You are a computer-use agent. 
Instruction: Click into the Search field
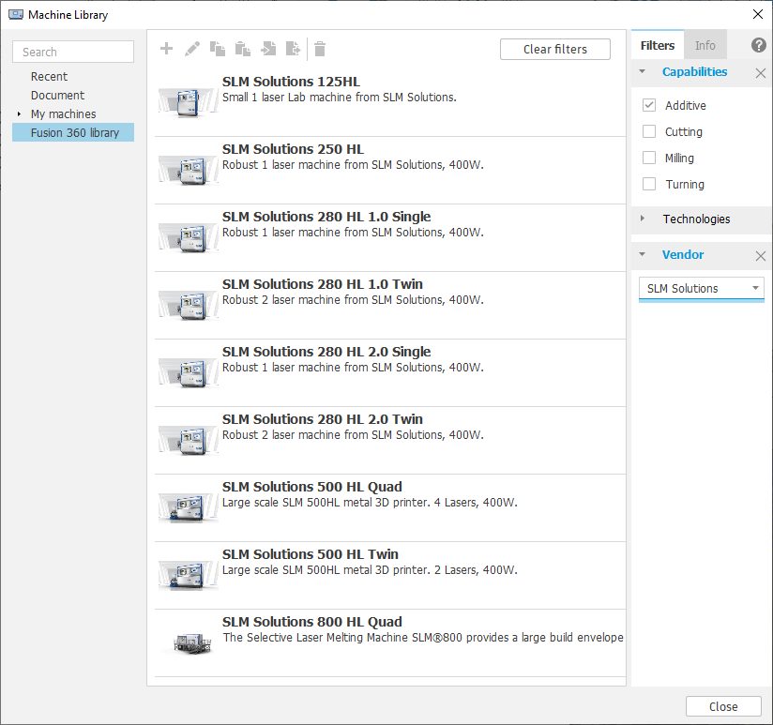[x=73, y=52]
